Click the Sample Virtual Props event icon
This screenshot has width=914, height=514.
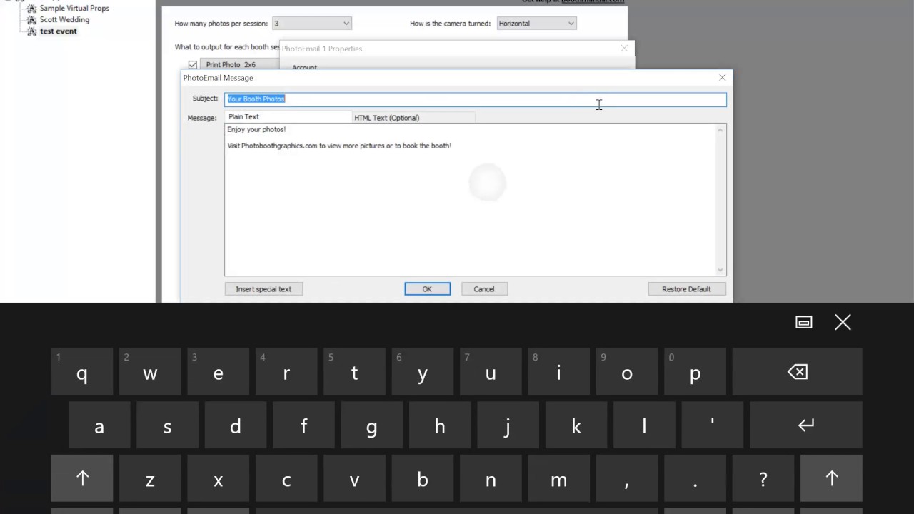32,9
